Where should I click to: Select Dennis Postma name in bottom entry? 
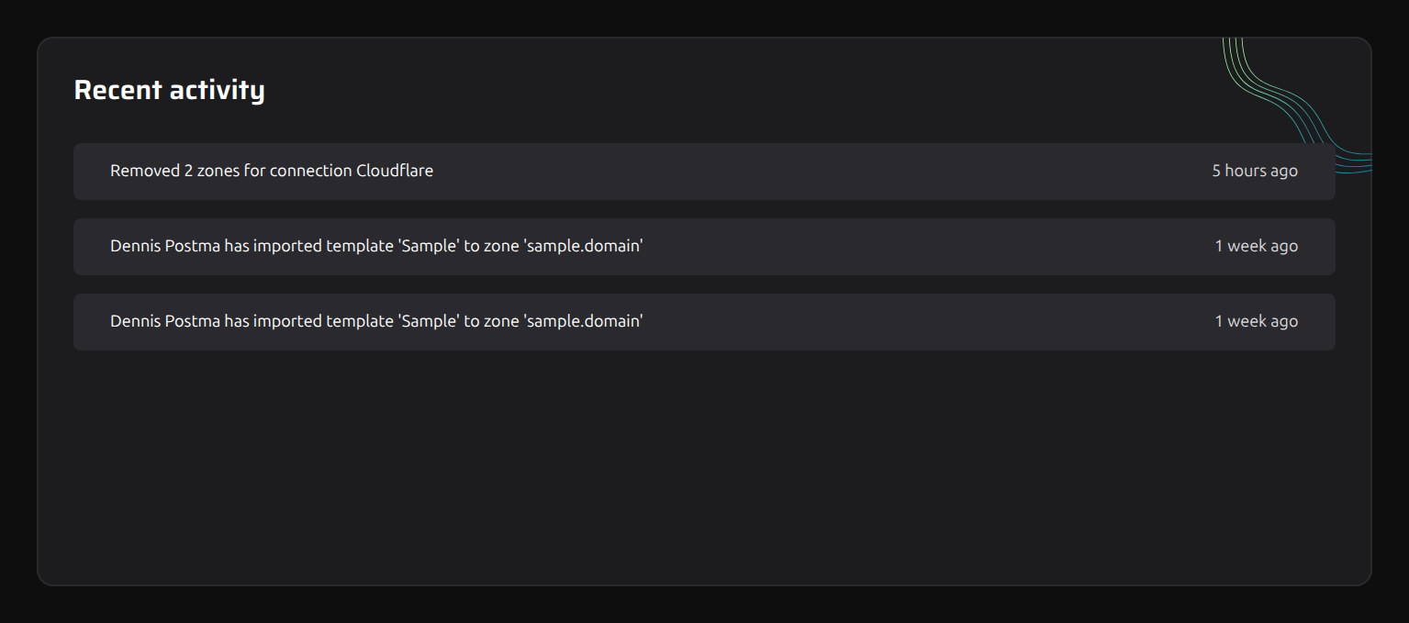click(165, 321)
